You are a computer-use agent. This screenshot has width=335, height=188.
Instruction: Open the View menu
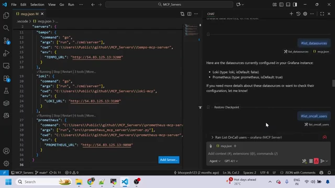coord(52,5)
